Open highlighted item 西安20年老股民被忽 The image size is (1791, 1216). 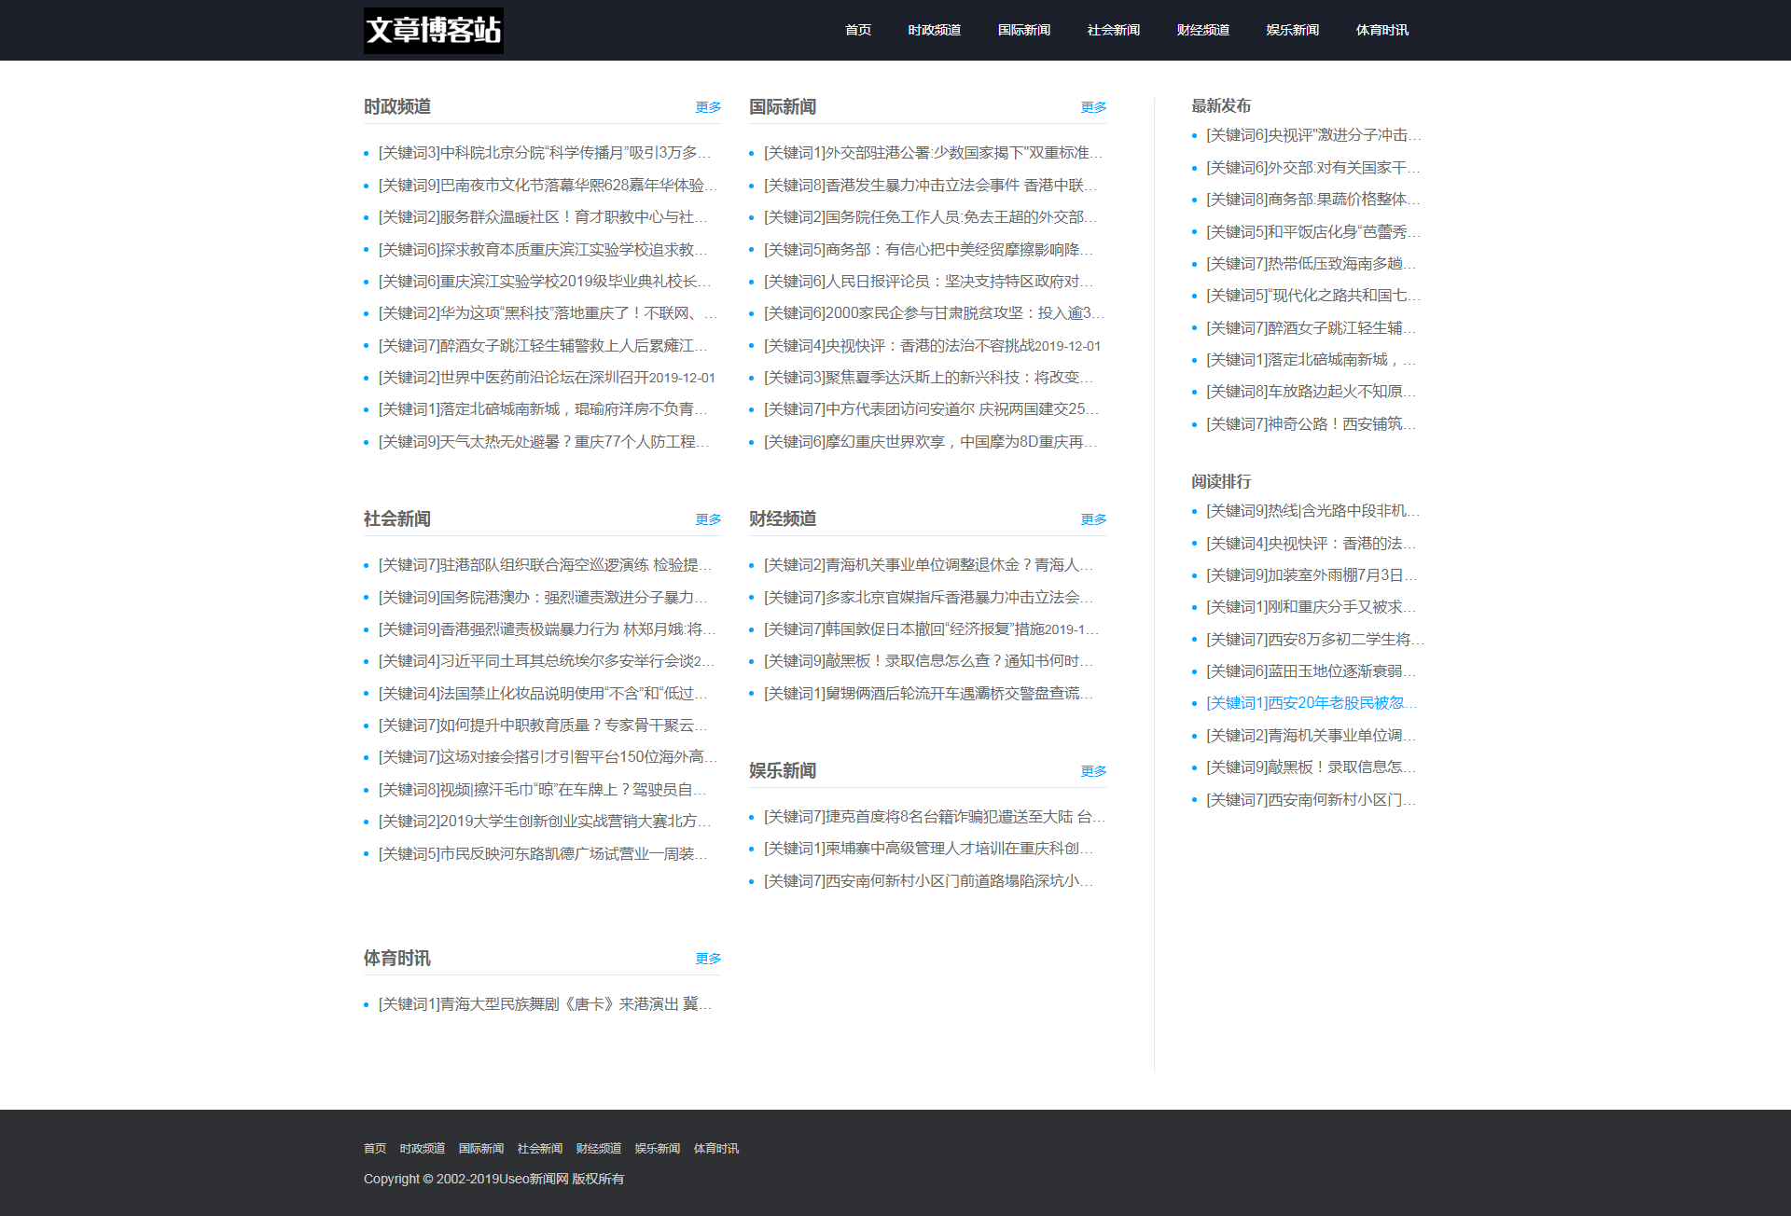click(1312, 703)
